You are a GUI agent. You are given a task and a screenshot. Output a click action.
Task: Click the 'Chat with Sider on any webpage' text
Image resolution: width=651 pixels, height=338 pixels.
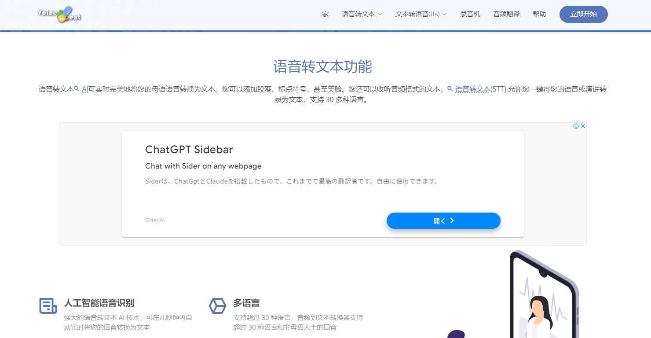point(203,166)
